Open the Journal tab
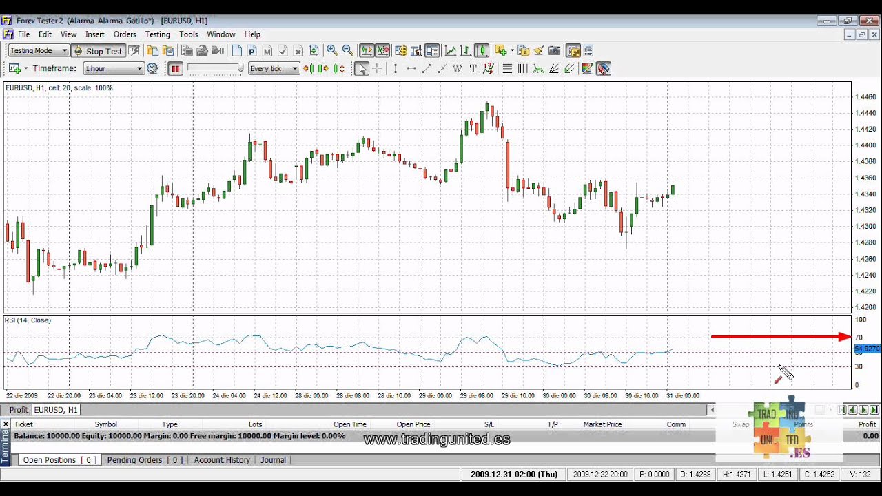Image resolution: width=882 pixels, height=496 pixels. pyautogui.click(x=273, y=460)
